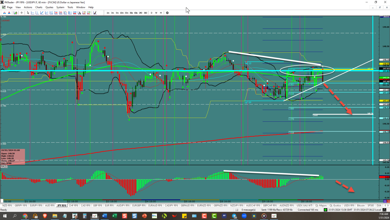Switch to 30m timeframe
Screen dimensions: 390x220
click(131, 13)
